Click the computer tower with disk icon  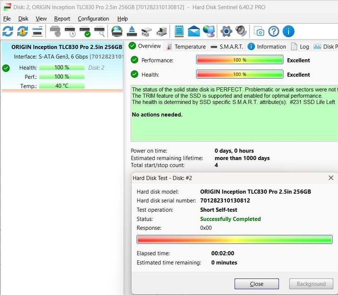161,31
